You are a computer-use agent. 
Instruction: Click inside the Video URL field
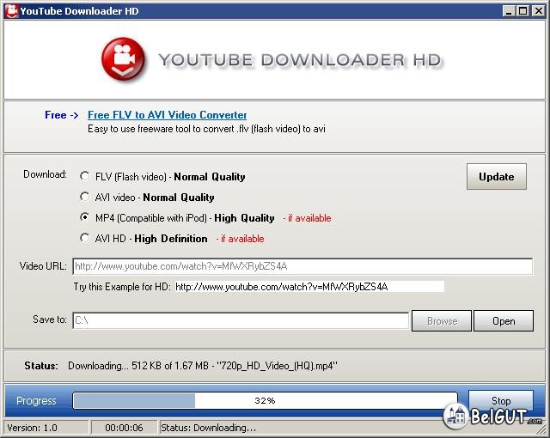(x=302, y=266)
